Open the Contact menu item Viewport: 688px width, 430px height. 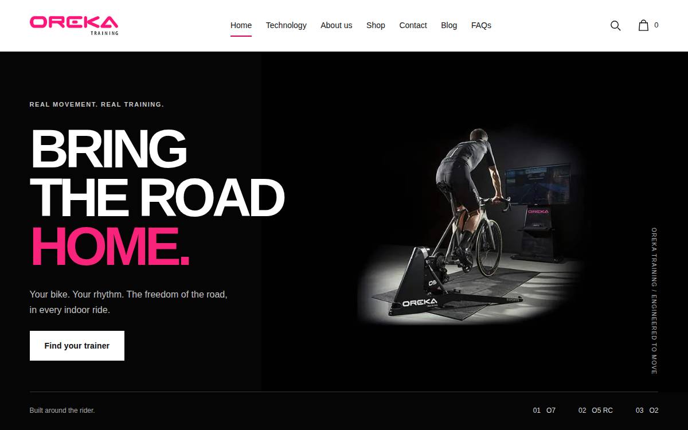point(413,25)
